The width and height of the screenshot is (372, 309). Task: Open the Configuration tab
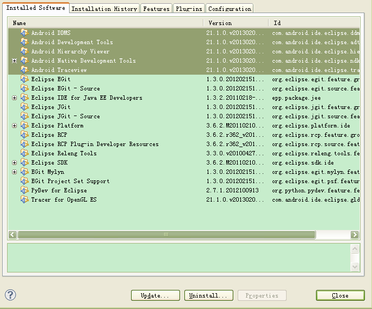230,9
